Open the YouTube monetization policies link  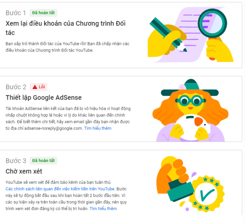(x=60, y=189)
